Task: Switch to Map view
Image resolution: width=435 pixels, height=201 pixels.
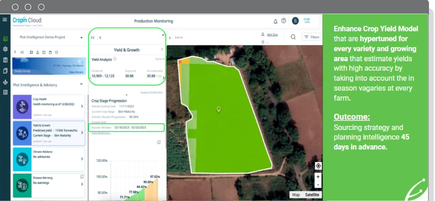Action: pos(296,195)
